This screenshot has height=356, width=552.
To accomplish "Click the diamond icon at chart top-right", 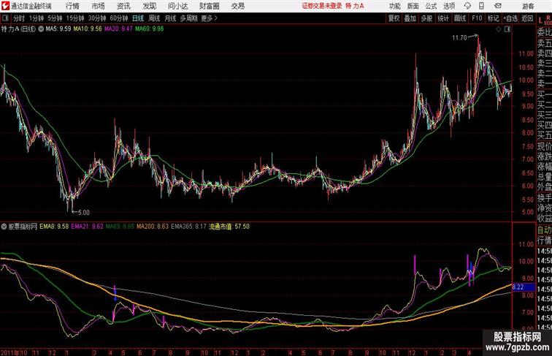I will coord(499,29).
